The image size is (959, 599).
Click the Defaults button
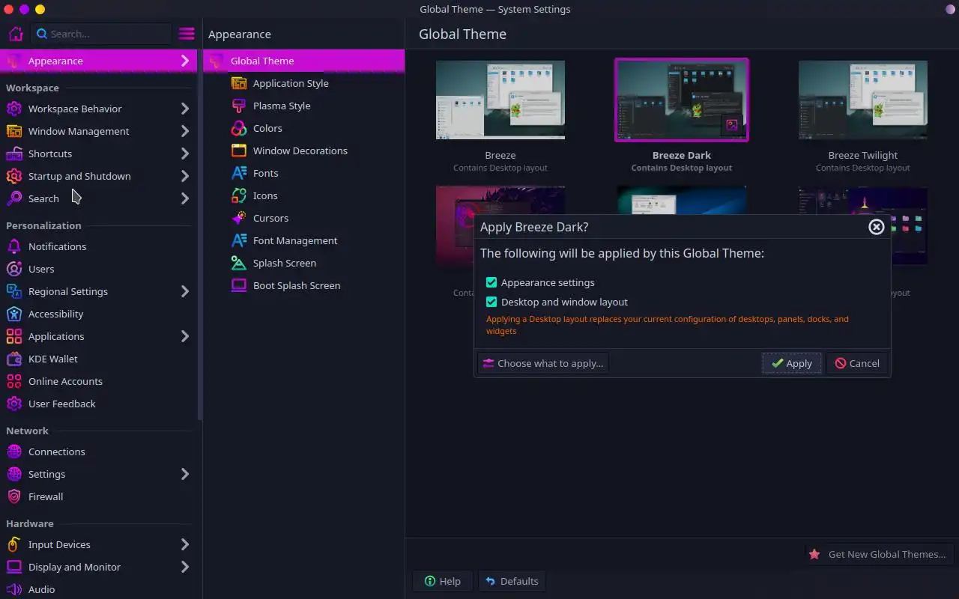click(512, 581)
